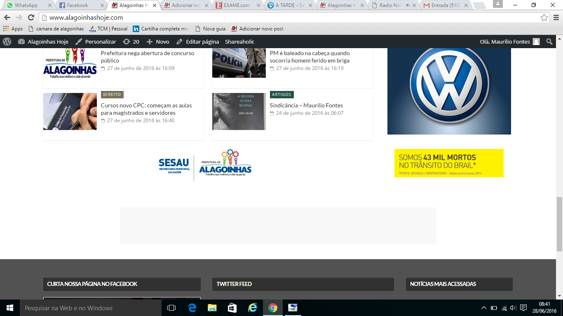Image resolution: width=563 pixels, height=316 pixels.
Task: Open article about Prefeitura negando concurso público
Action: (147, 57)
